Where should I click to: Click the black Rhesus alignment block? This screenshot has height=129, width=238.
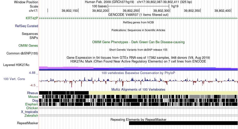[64, 93]
